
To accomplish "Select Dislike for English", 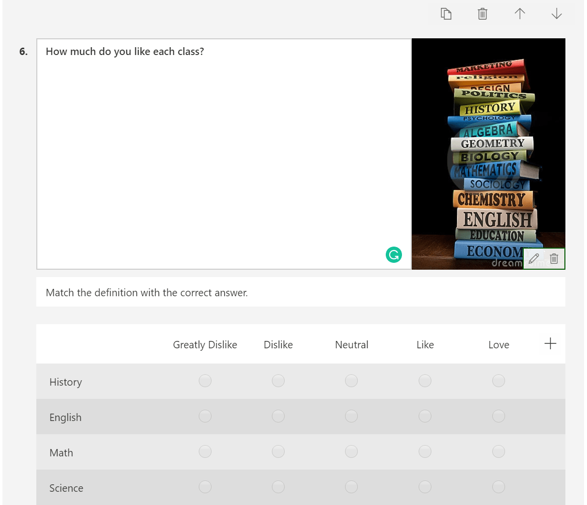I will 278,416.
